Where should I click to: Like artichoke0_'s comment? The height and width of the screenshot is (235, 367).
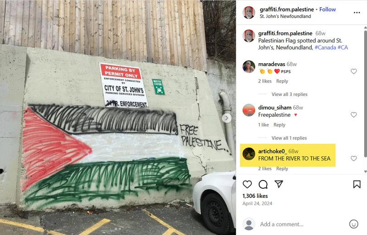tap(354, 158)
